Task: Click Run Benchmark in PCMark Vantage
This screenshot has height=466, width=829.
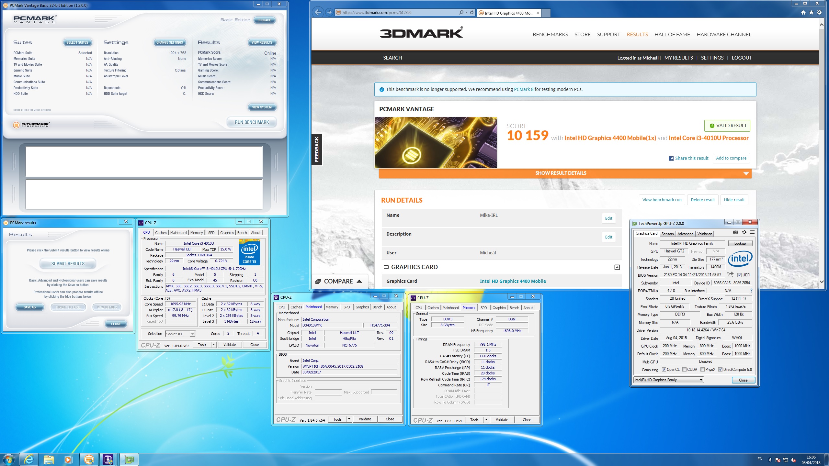Action: click(x=252, y=122)
